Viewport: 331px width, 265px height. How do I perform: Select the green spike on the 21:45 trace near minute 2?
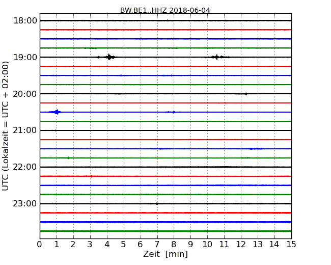click(x=69, y=158)
